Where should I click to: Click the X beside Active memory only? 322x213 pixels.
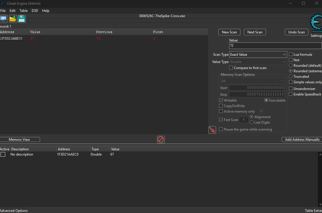click(x=261, y=111)
